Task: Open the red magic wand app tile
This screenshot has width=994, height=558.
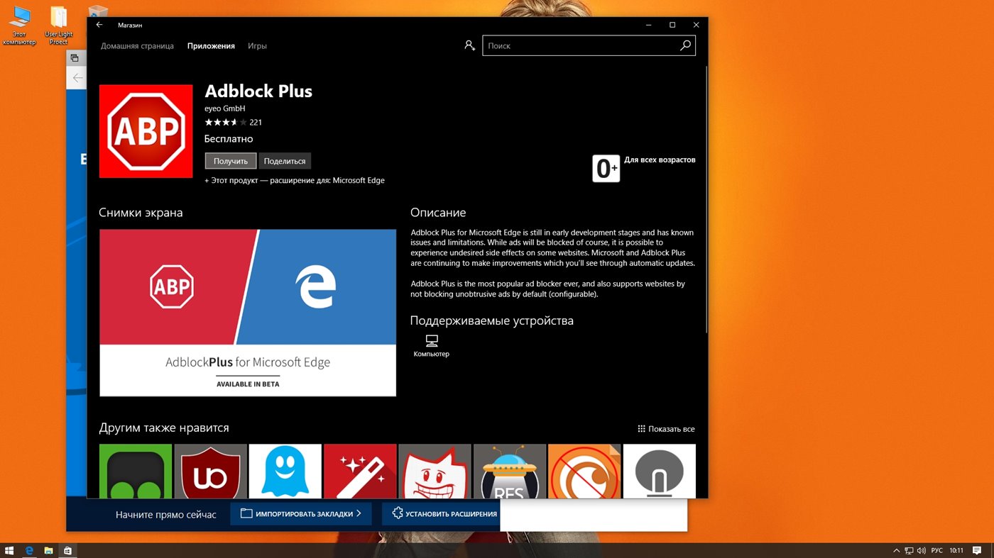Action: click(x=360, y=471)
